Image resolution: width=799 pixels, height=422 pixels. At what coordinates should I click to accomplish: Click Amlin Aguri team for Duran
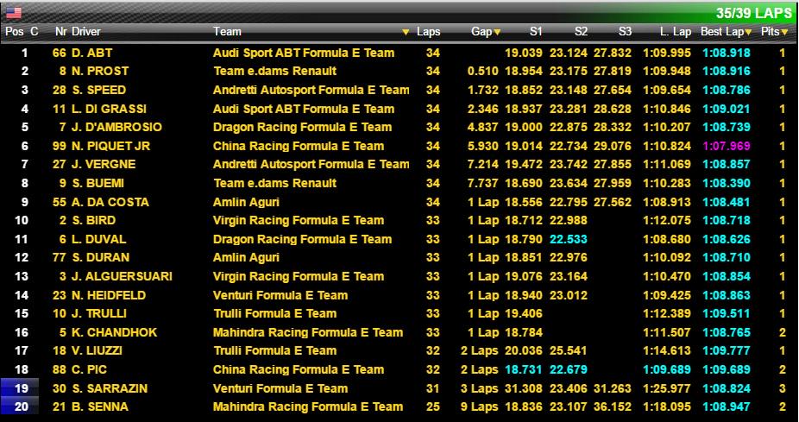point(246,258)
